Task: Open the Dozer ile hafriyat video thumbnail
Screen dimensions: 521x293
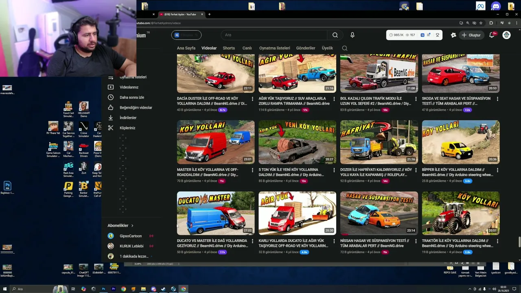Action: point(379,142)
